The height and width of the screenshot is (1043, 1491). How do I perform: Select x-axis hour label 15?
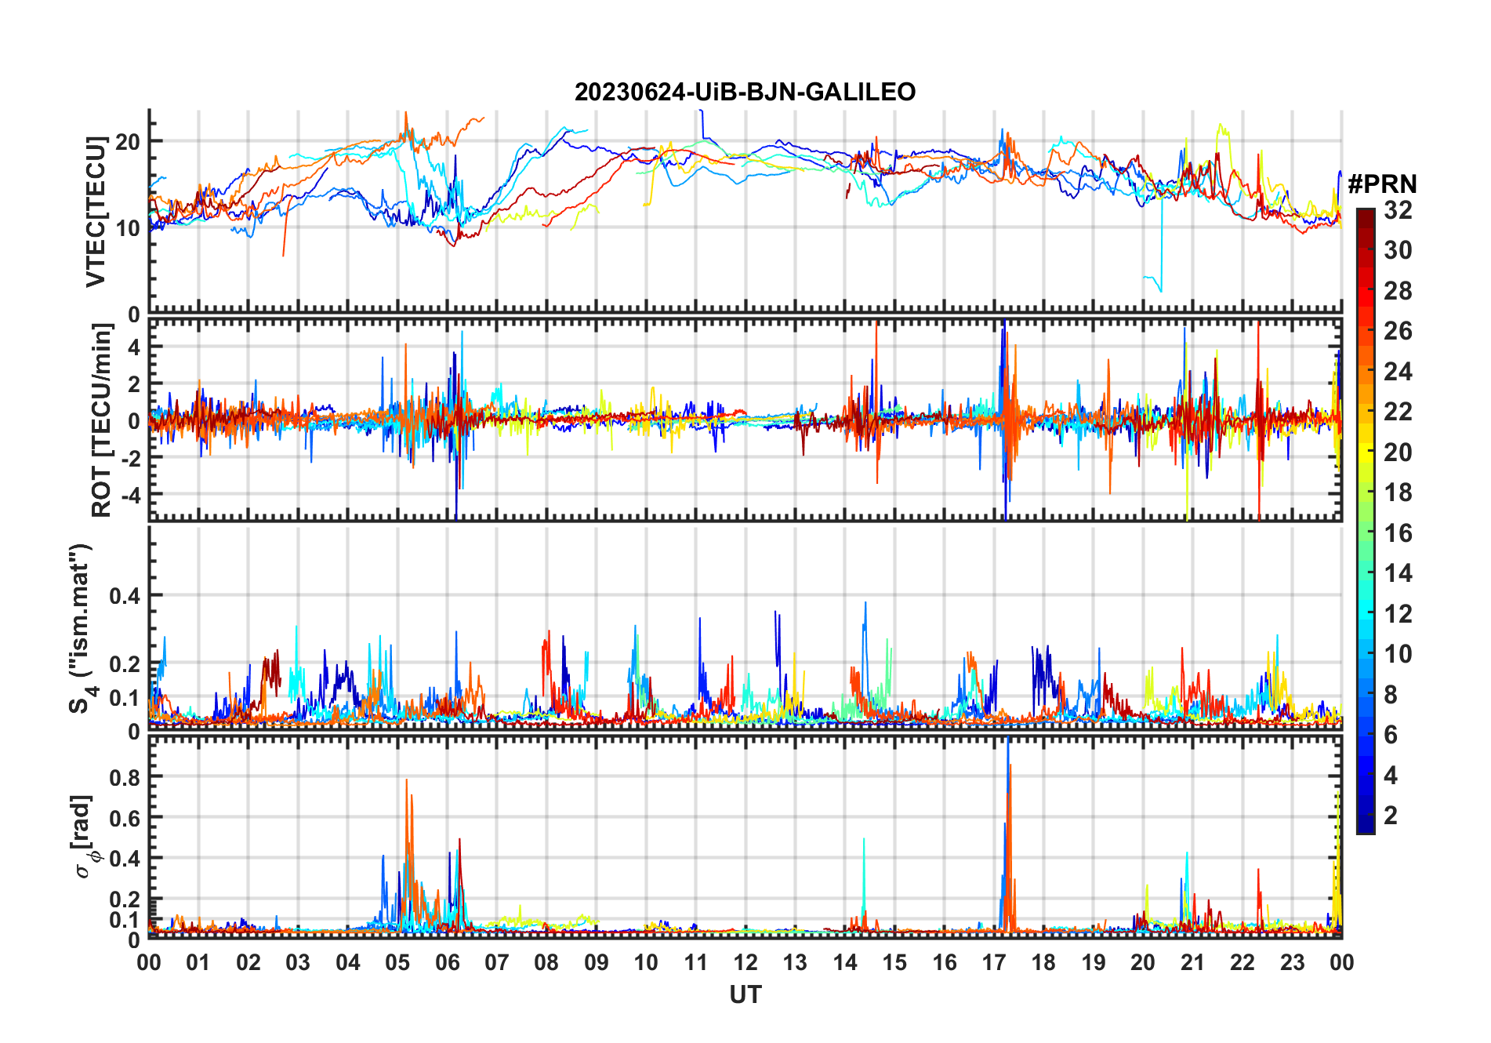tap(894, 963)
